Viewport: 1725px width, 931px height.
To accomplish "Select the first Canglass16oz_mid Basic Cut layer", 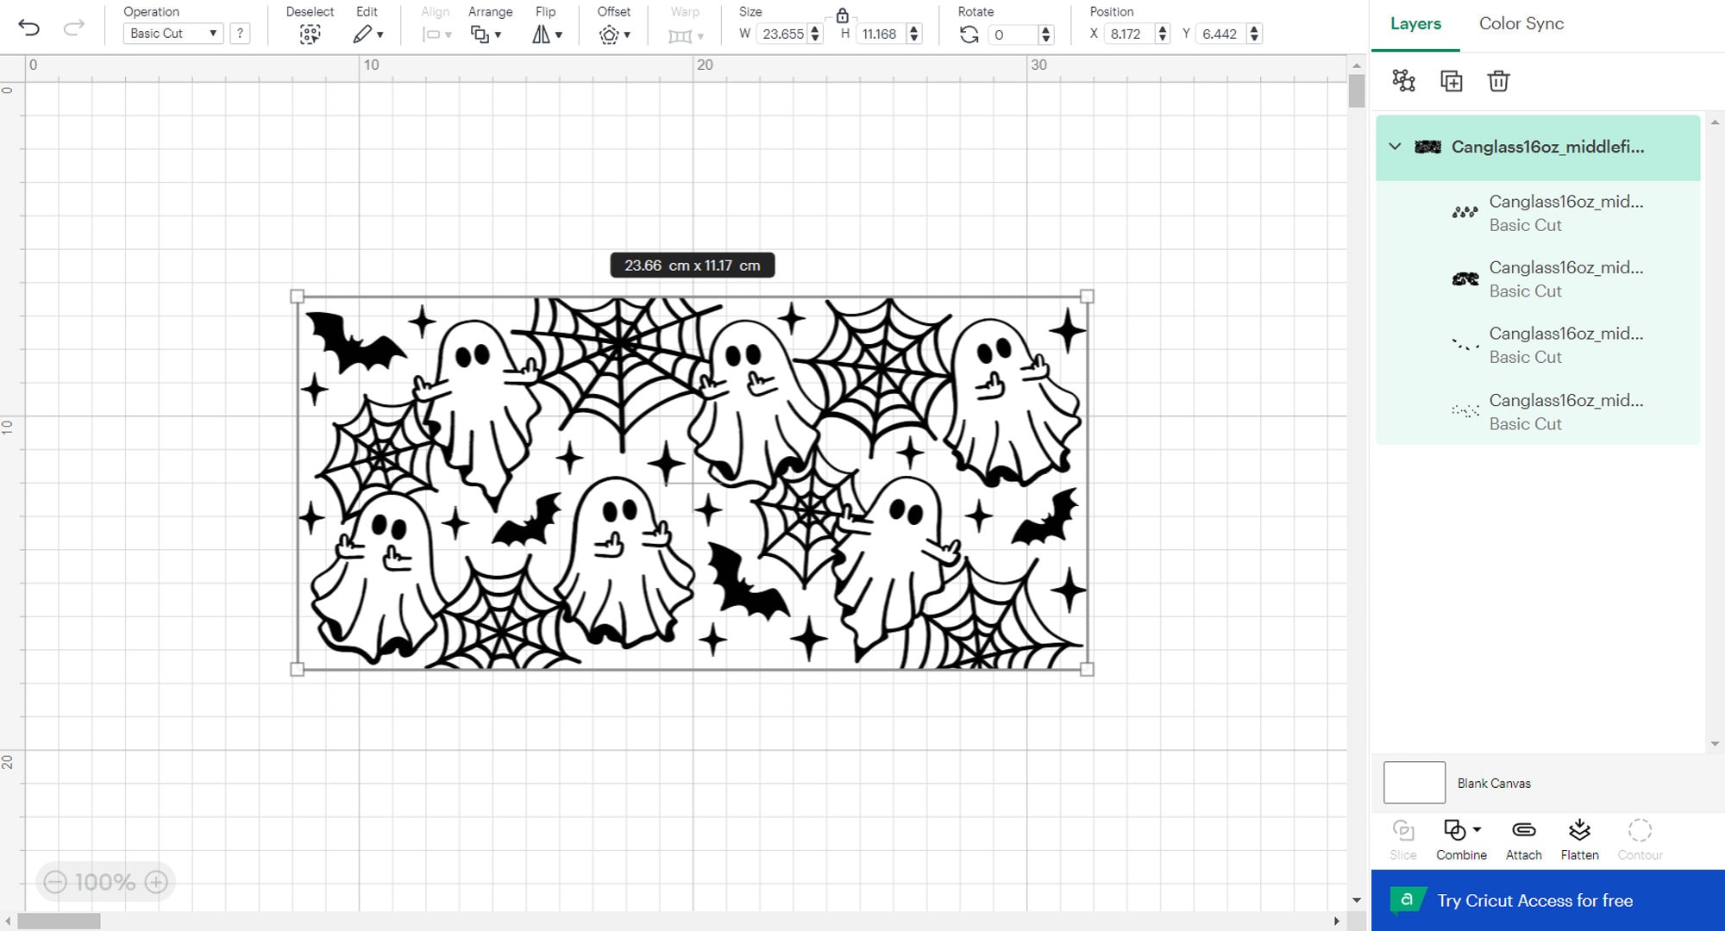I will [1538, 213].
